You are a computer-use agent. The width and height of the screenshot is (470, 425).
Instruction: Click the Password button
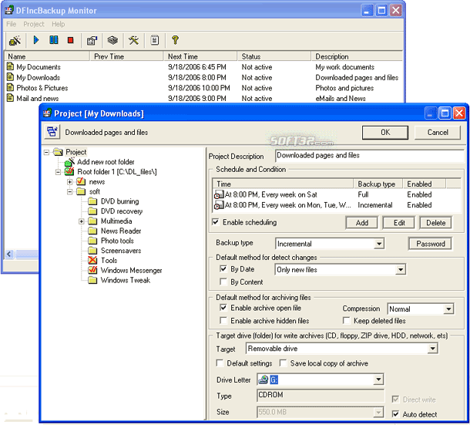click(431, 244)
